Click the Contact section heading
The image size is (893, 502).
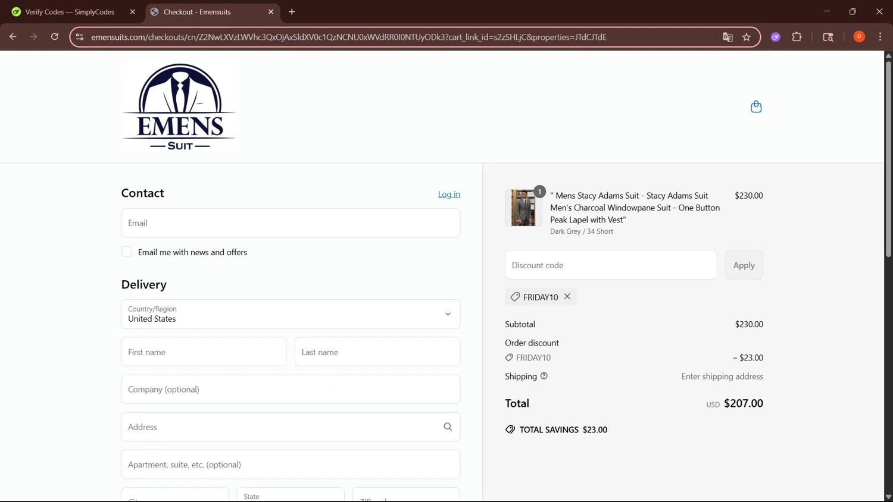click(143, 193)
